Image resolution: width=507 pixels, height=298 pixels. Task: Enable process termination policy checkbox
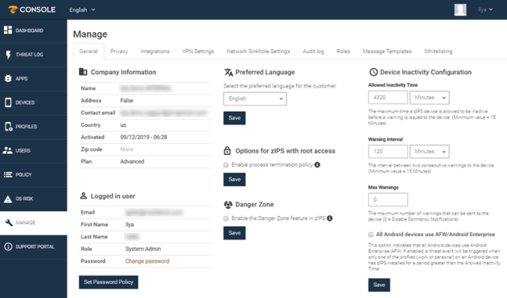(x=225, y=165)
